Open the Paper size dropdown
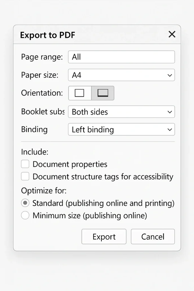 coord(121,75)
